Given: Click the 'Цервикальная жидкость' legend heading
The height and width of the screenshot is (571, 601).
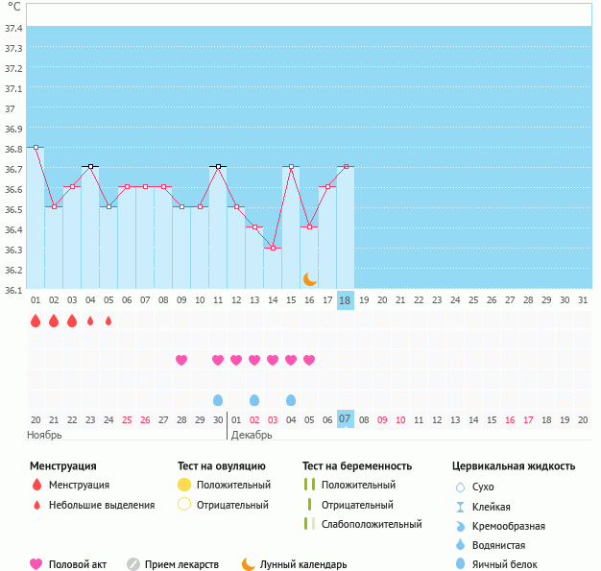Looking at the screenshot, I should [514, 466].
